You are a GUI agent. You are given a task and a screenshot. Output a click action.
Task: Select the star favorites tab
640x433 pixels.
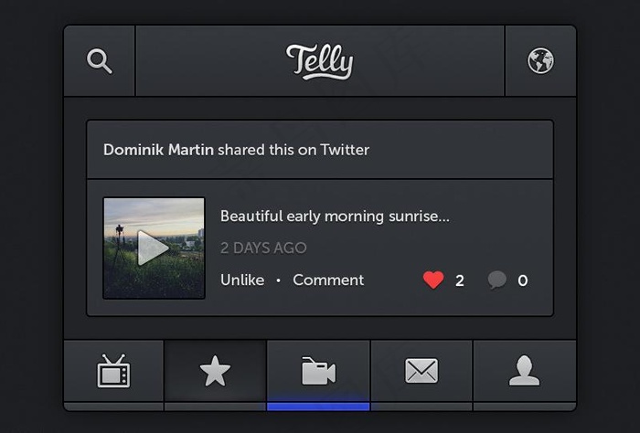(215, 371)
